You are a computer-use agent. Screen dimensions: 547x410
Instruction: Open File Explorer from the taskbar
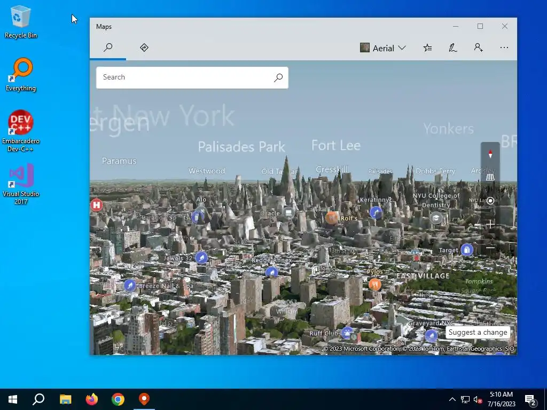click(x=65, y=399)
